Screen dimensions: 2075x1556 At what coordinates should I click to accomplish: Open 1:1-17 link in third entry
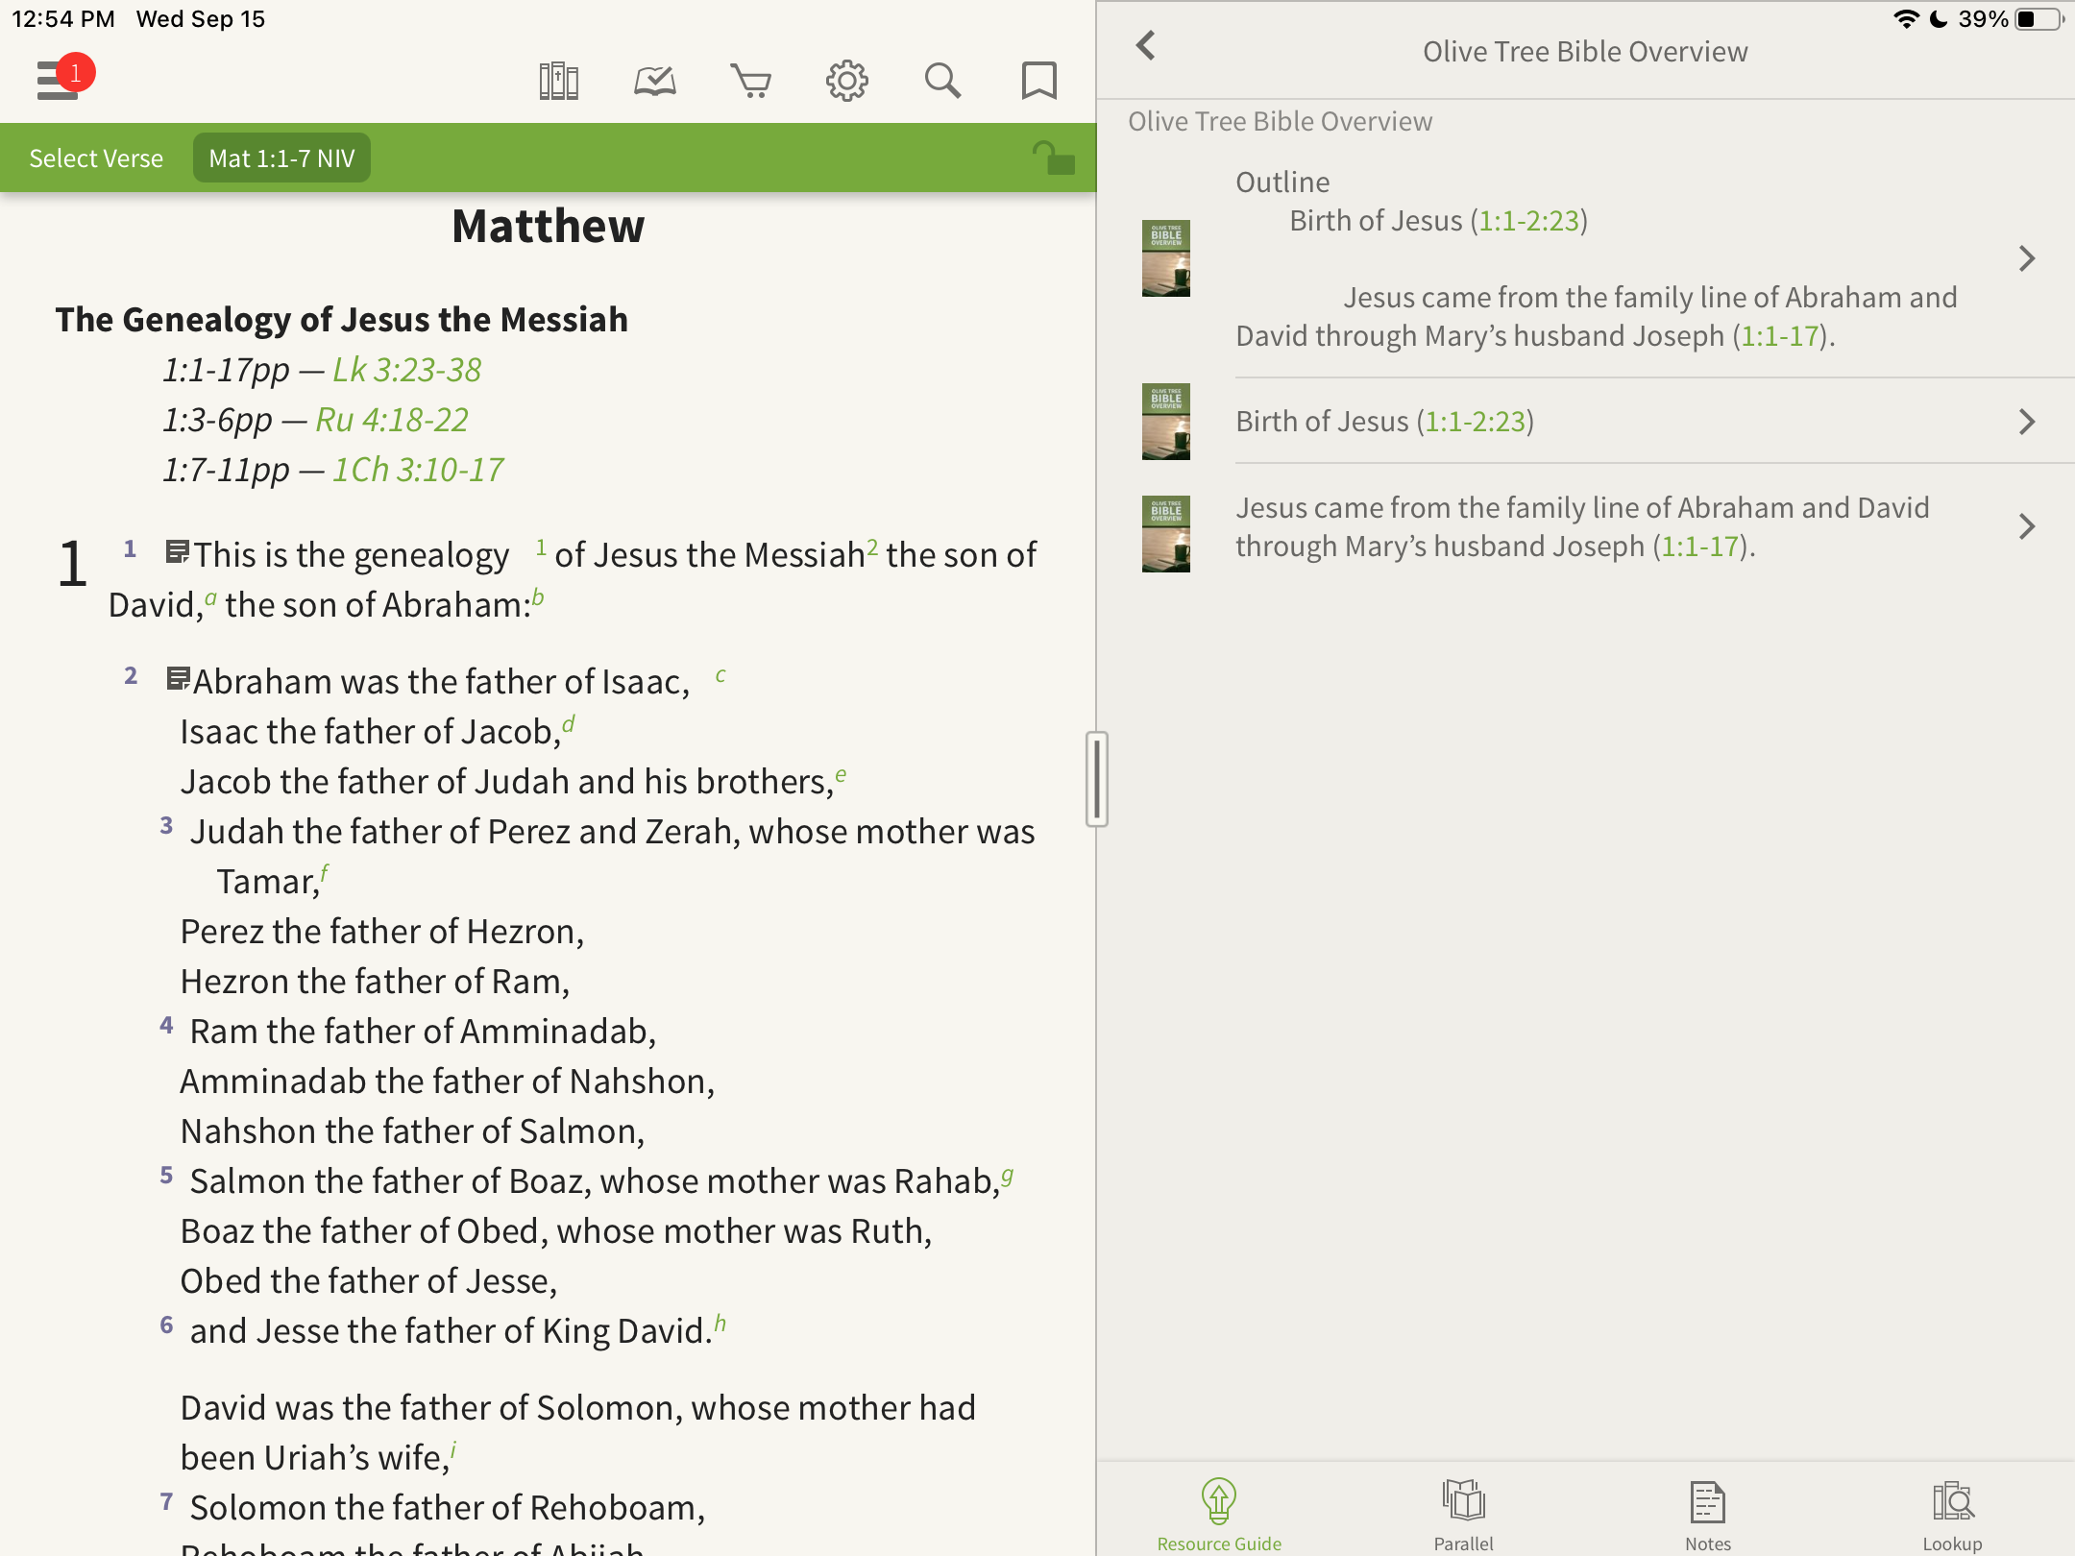point(1700,547)
